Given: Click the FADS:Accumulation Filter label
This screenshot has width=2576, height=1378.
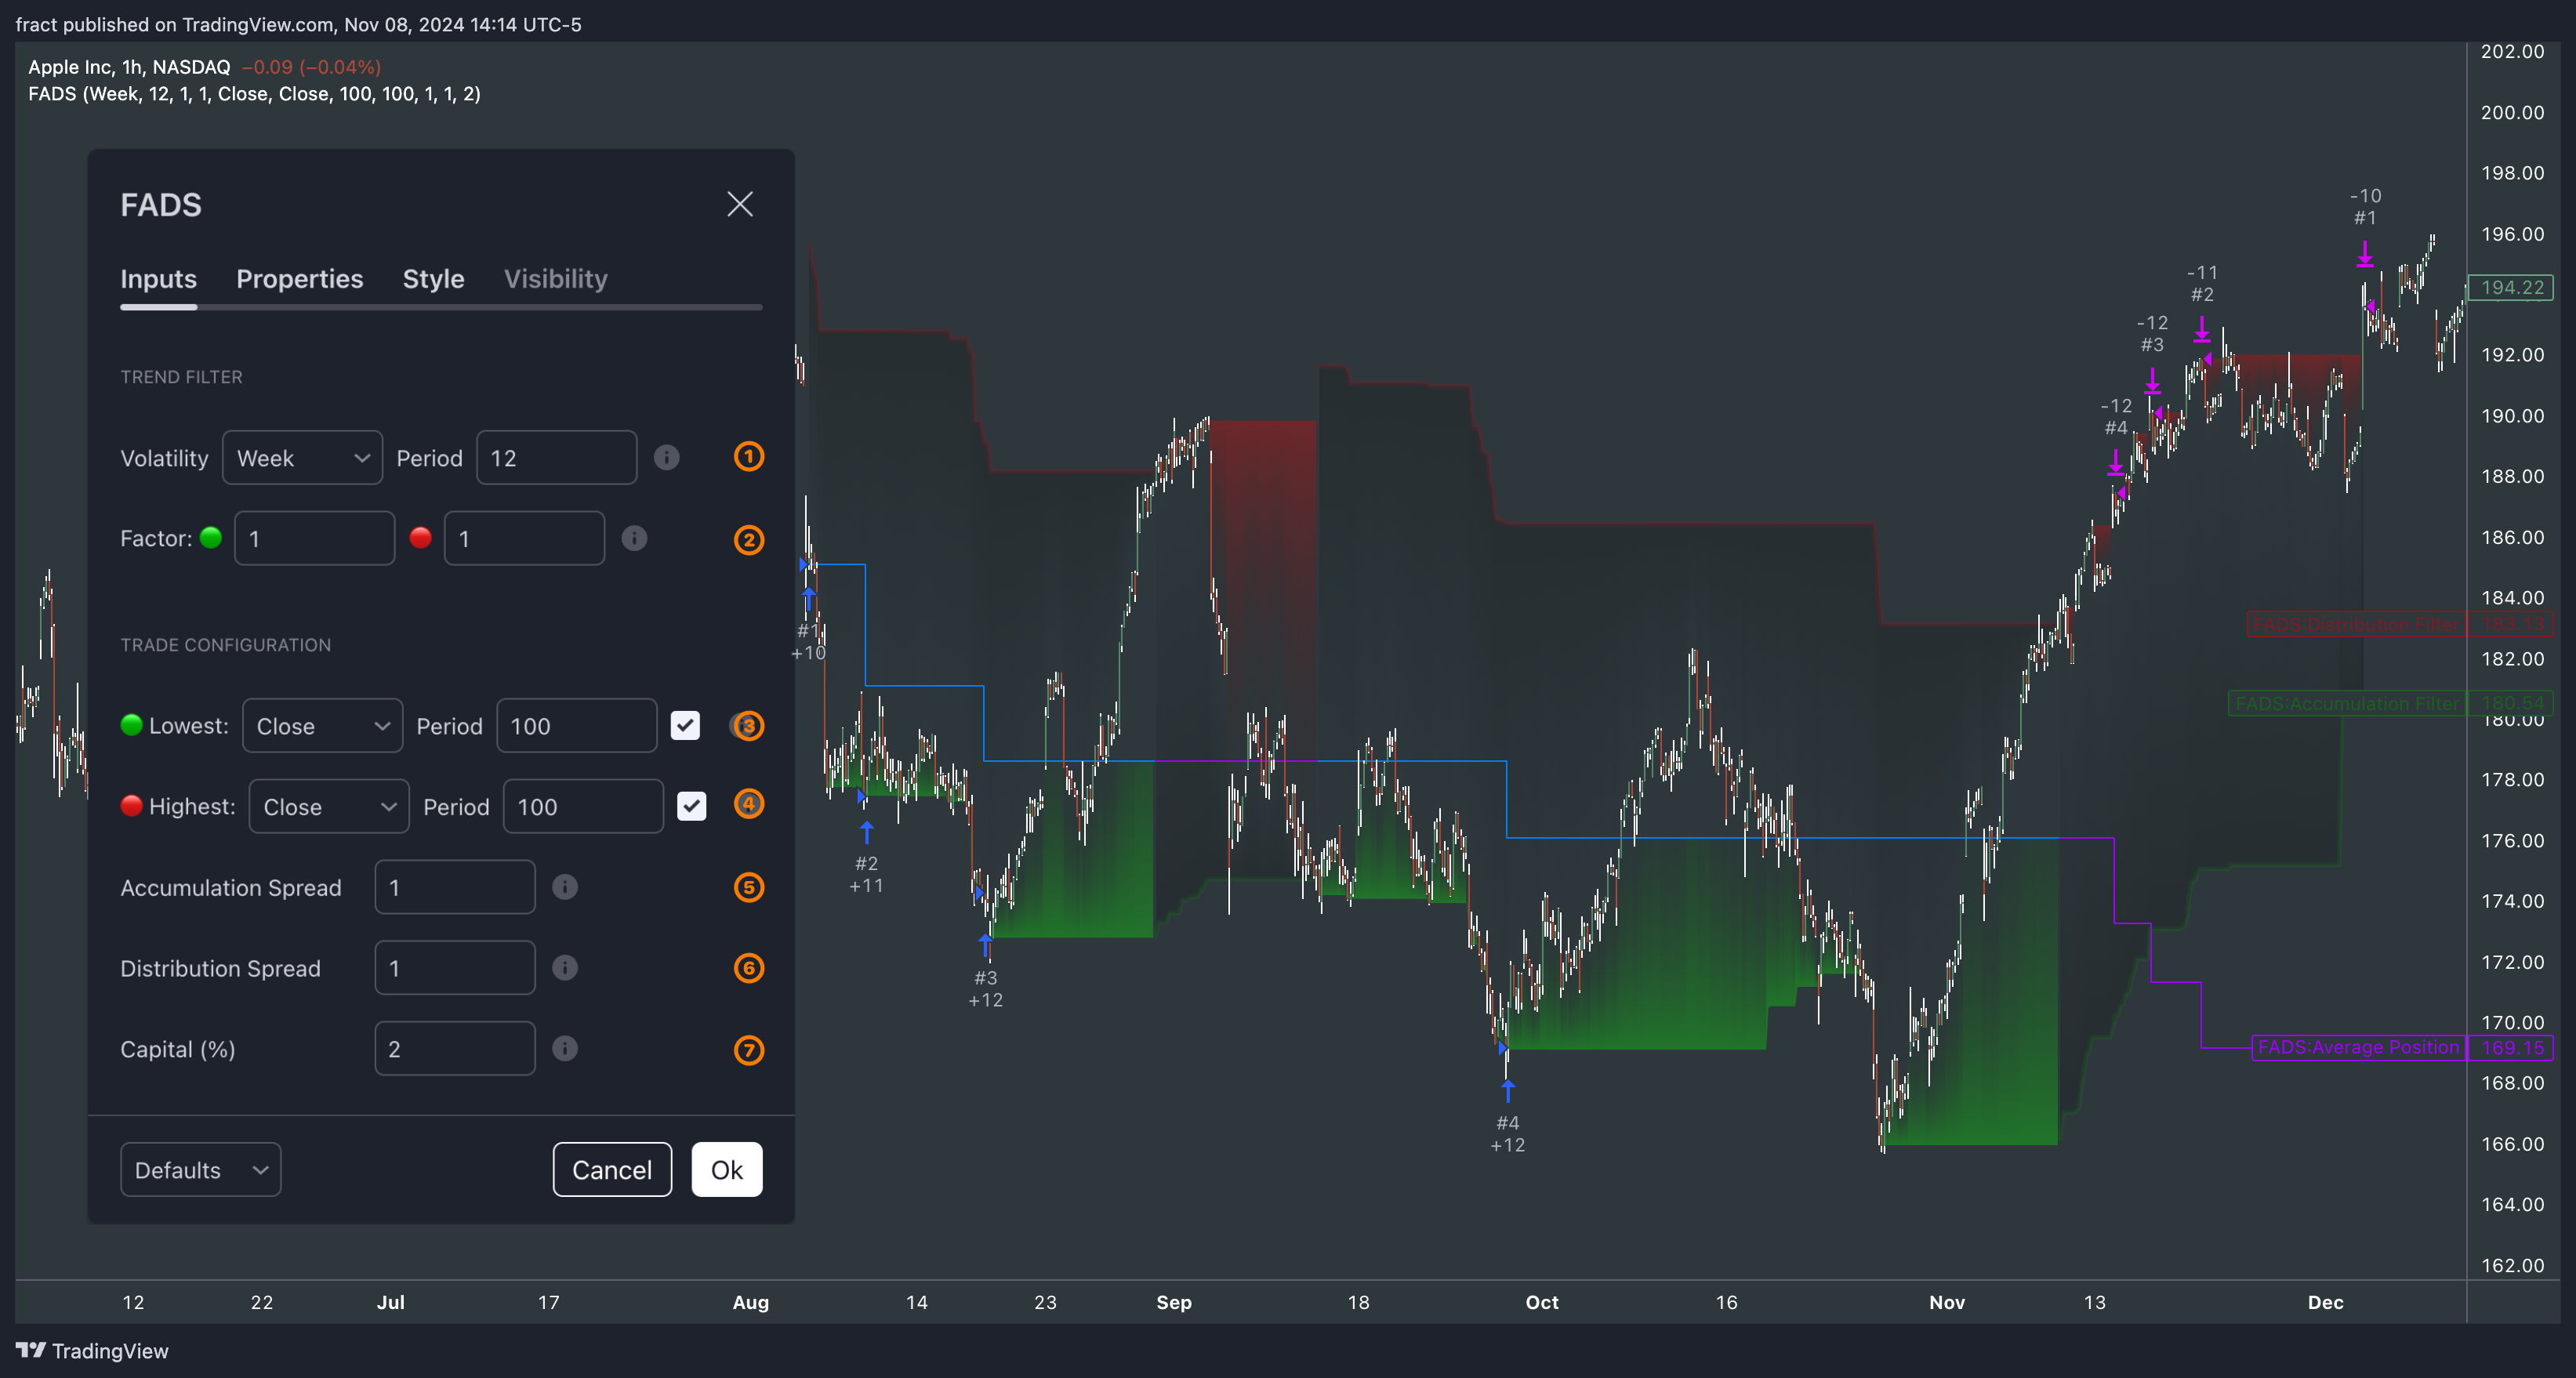Looking at the screenshot, I should point(2346,704).
